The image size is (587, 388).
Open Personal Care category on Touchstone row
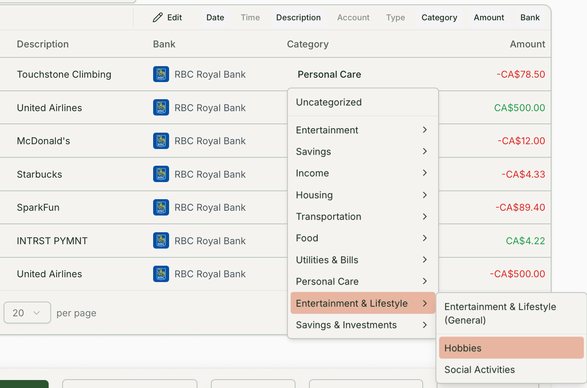tap(329, 74)
